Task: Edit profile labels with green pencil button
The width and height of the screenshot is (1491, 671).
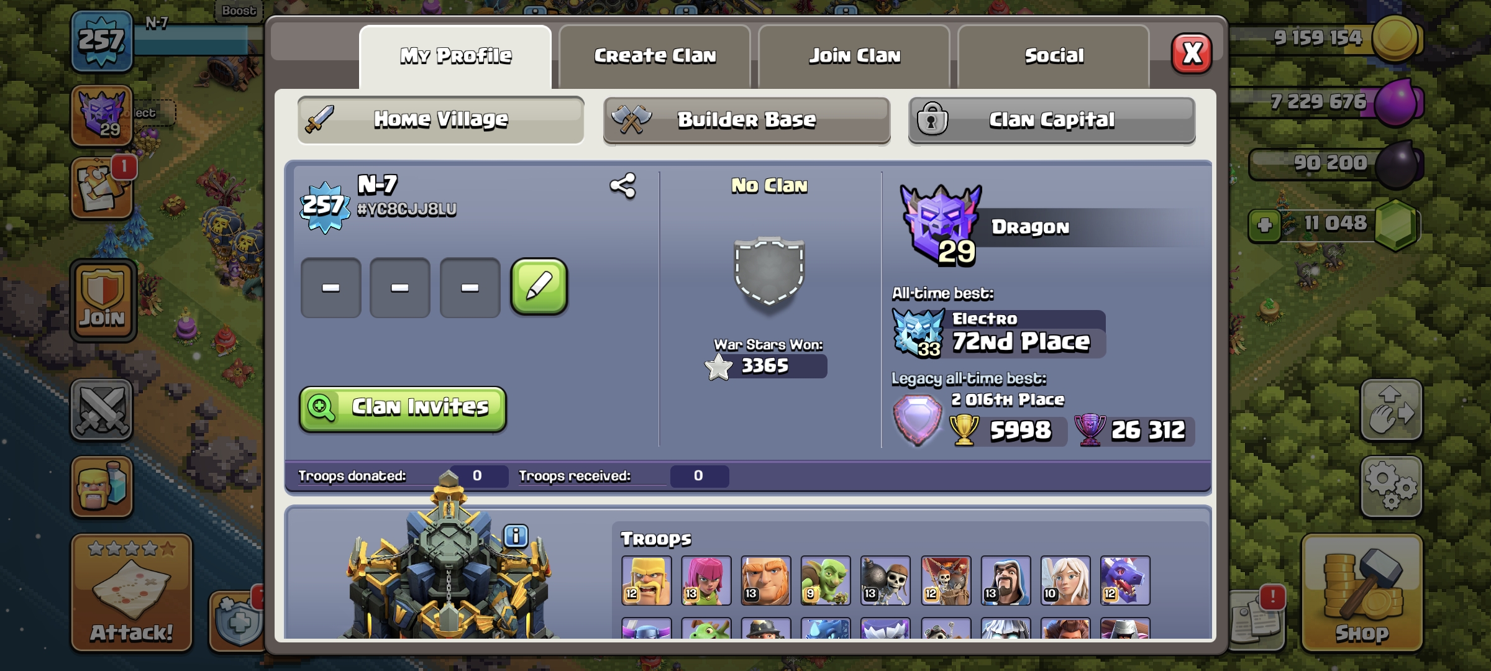Action: pyautogui.click(x=539, y=287)
